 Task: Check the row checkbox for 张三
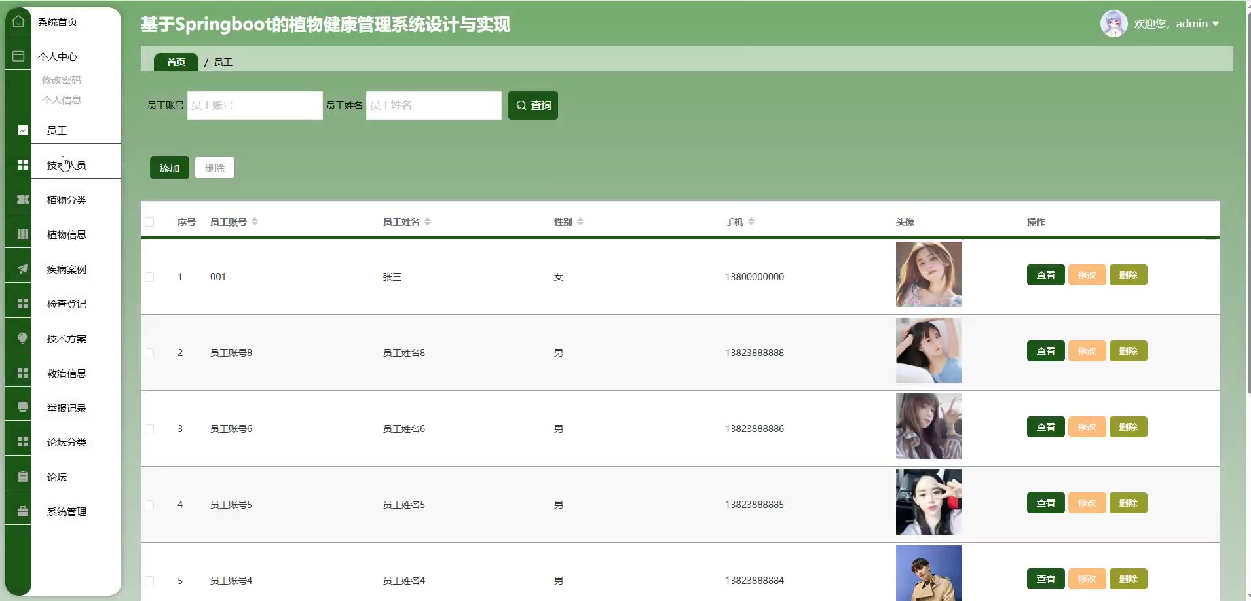tap(149, 277)
